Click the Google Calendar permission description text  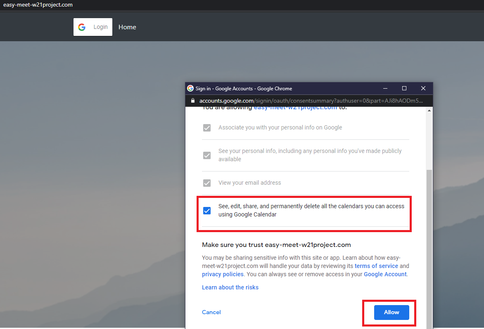[x=311, y=210]
